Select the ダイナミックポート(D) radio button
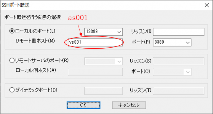The height and width of the screenshot is (114, 213). (12, 90)
